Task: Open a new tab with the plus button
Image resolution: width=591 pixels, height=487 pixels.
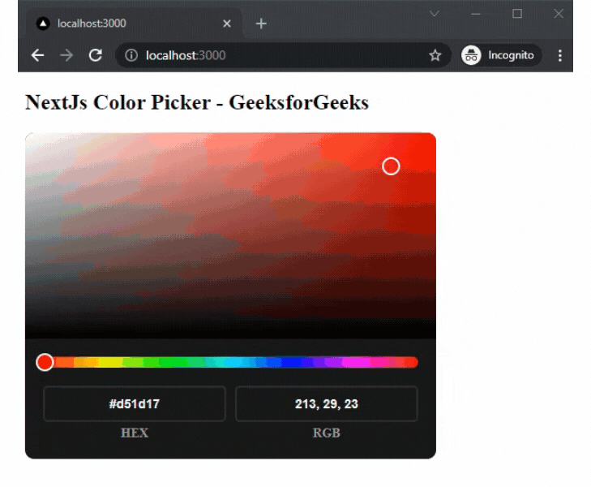Action: coord(261,24)
